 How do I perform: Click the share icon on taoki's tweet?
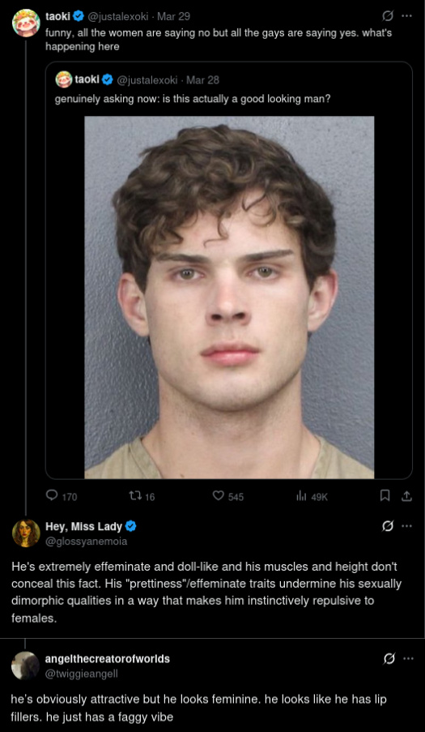coord(406,496)
